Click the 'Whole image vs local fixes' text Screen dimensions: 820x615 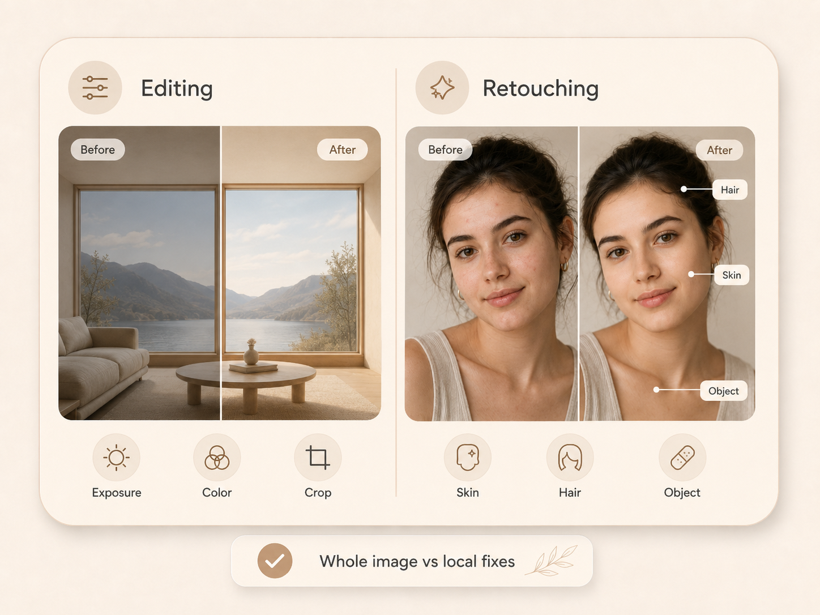point(417,561)
